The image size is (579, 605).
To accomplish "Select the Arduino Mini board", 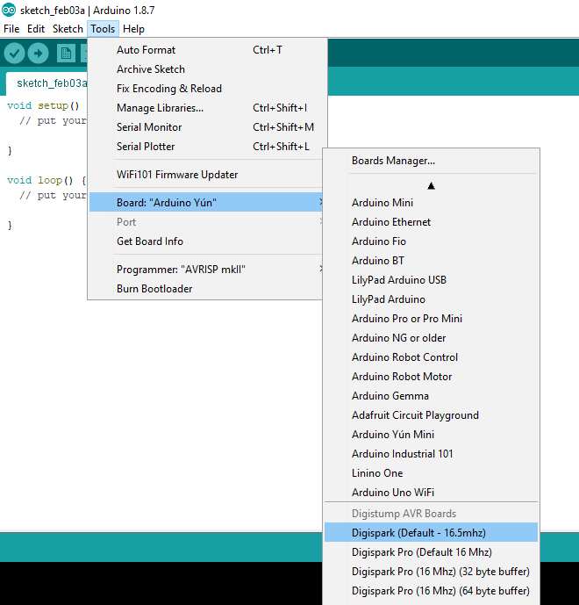I will point(431,203).
